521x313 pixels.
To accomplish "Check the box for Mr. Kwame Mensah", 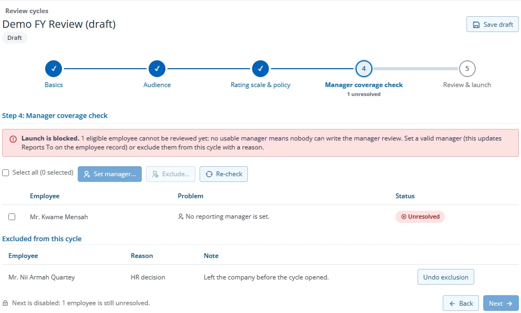I will tap(12, 217).
